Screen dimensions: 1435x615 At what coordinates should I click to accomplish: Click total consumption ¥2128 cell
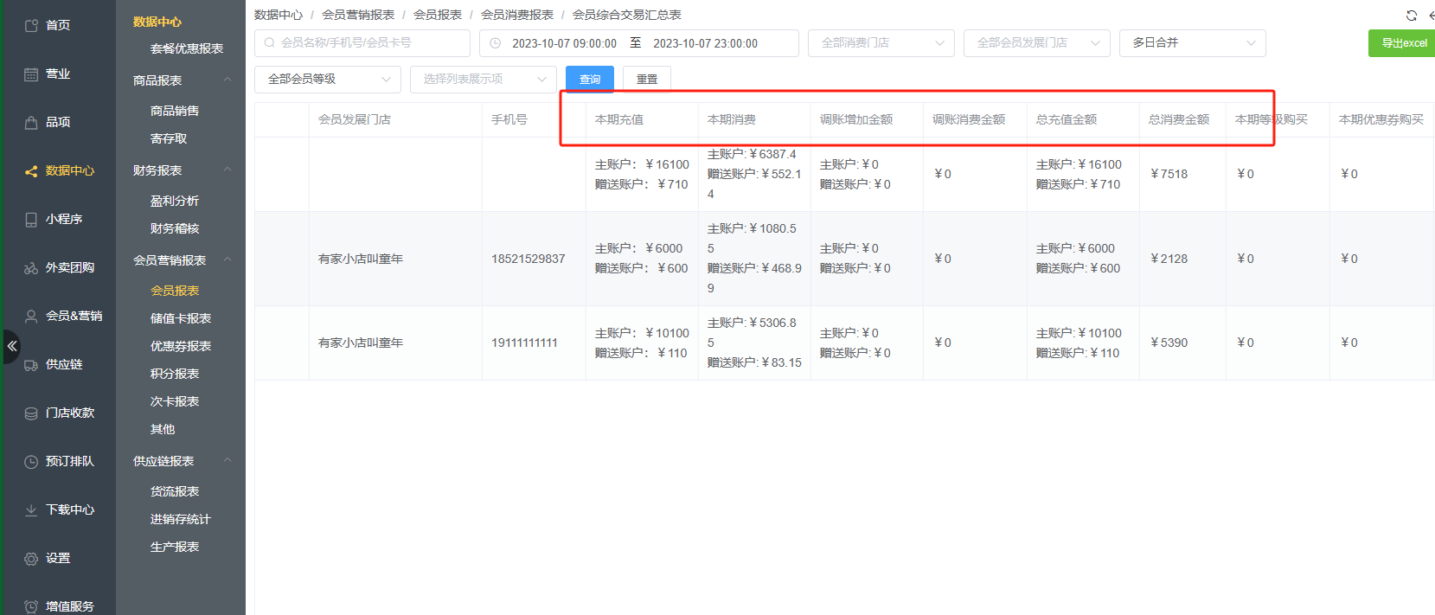pos(1169,259)
